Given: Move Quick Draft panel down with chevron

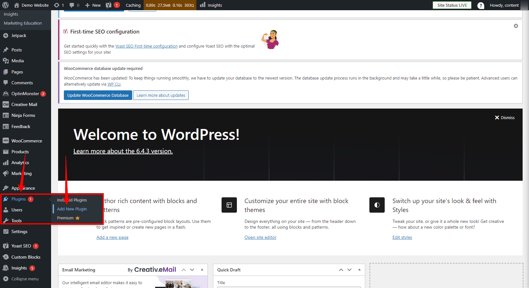Looking at the screenshot, I should click(350, 270).
